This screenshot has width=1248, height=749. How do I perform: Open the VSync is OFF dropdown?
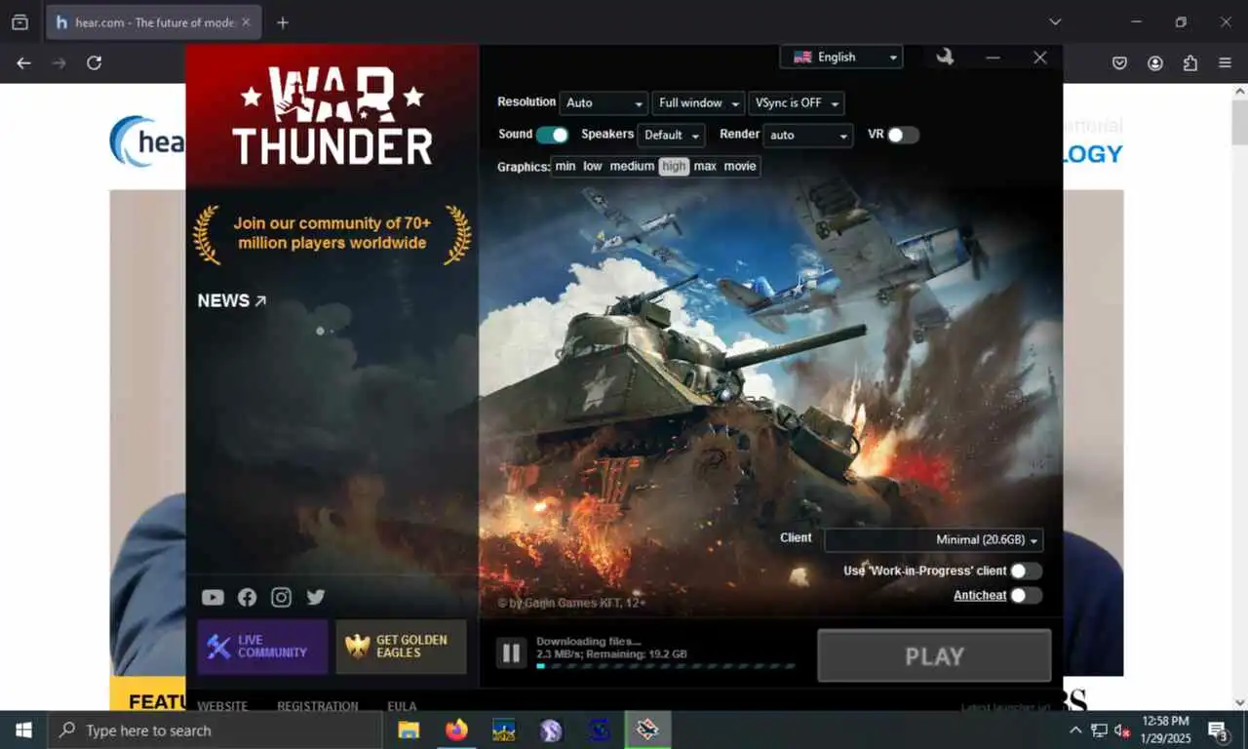point(796,103)
